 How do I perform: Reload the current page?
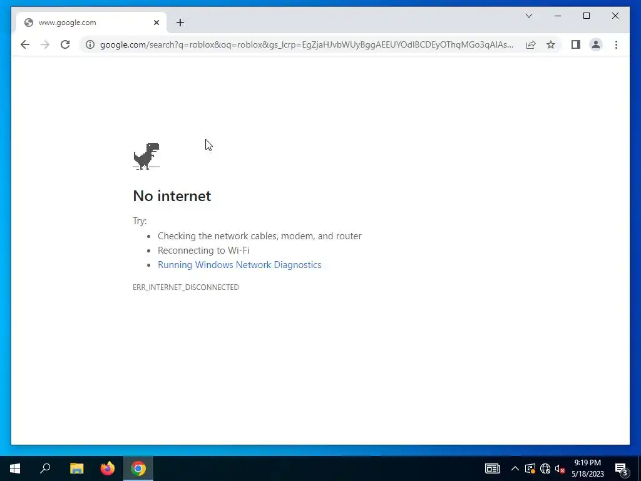pos(65,44)
